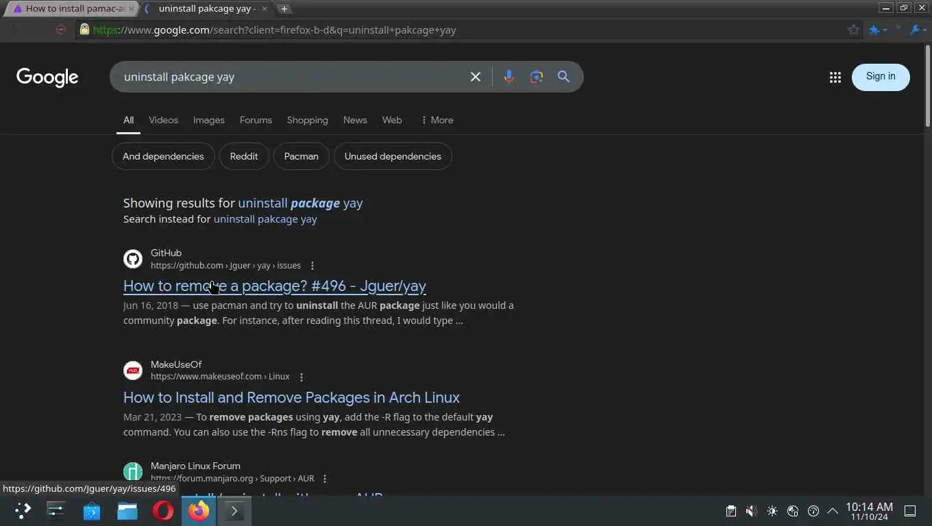This screenshot has width=932, height=526.
Task: Click the GitHub favicon on first result
Action: (133, 259)
